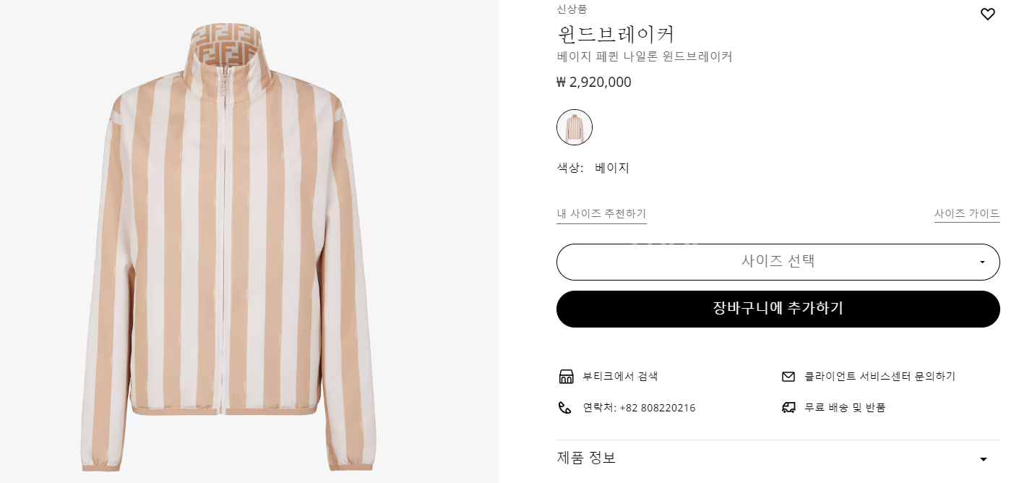Add the windbreaker to wishlist with heart icon

tap(987, 14)
